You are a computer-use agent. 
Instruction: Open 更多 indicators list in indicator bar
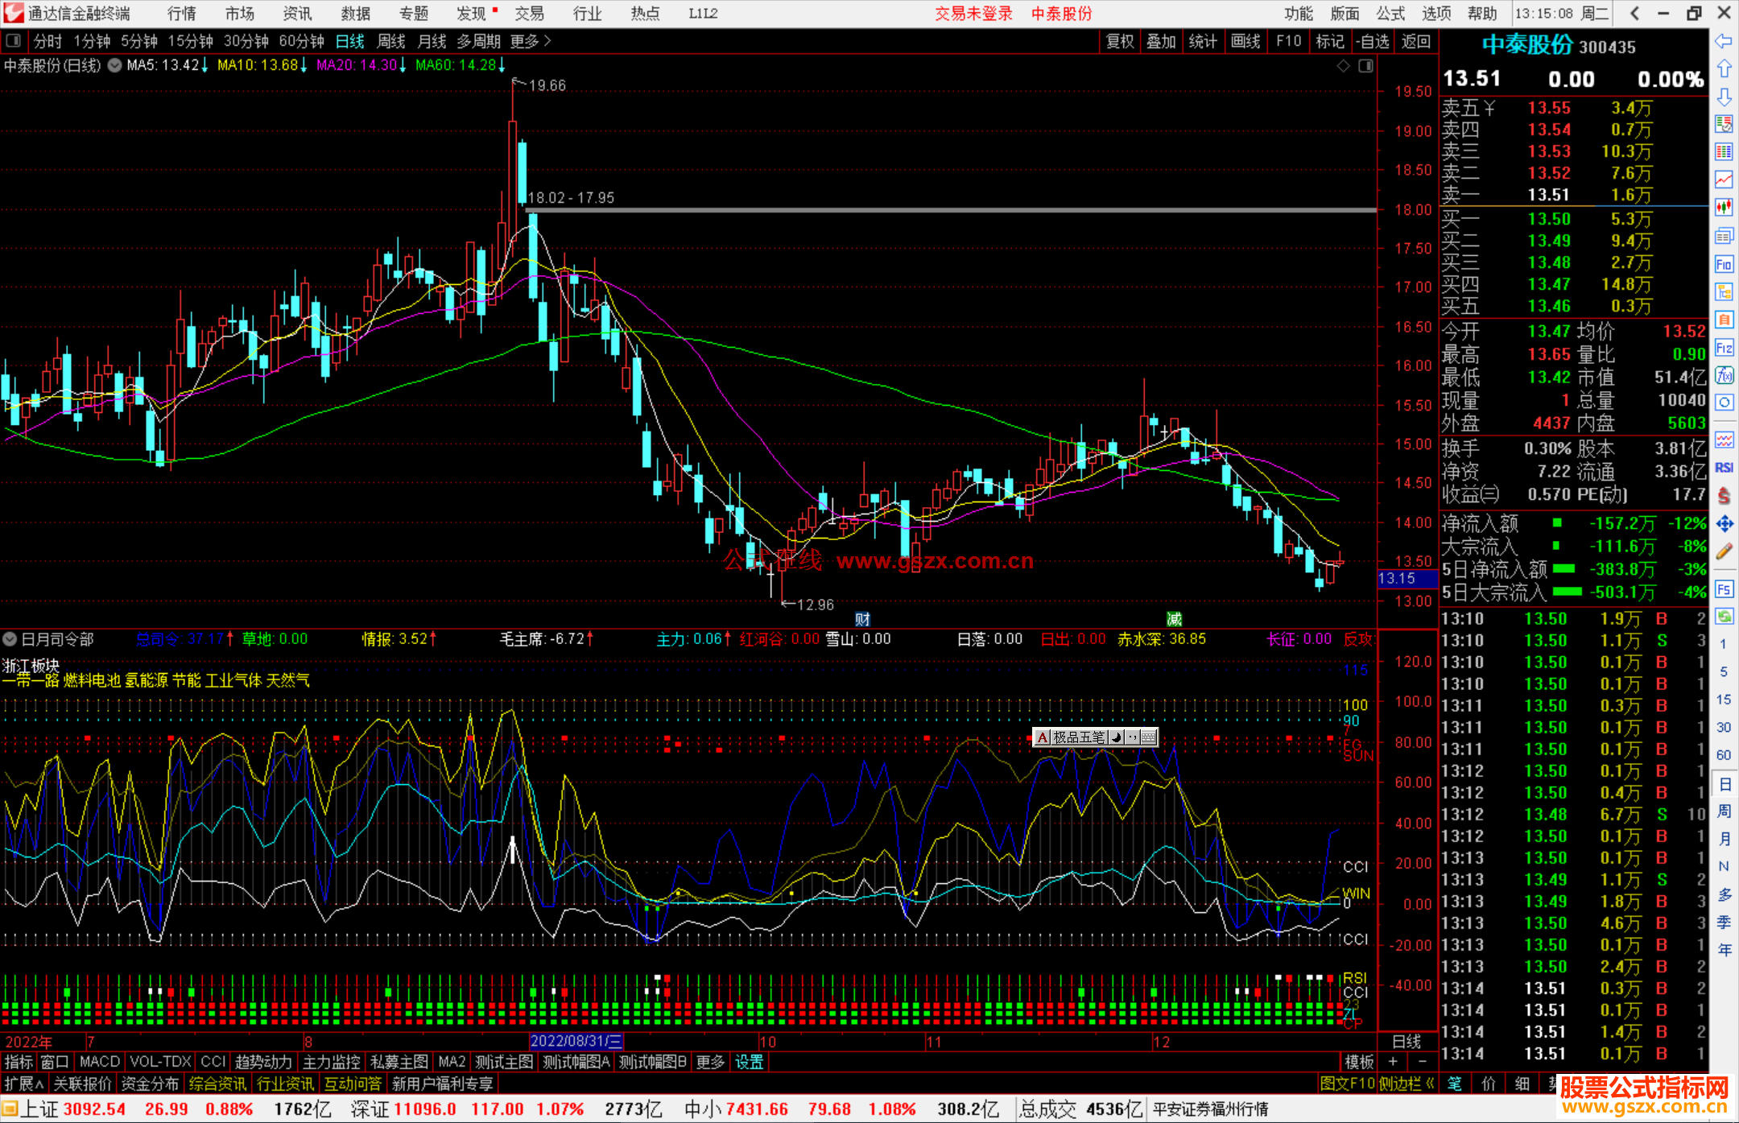tap(710, 1062)
